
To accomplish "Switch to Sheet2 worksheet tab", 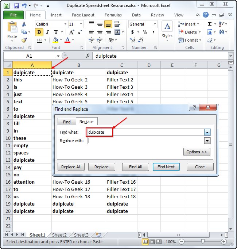I will 59,235.
